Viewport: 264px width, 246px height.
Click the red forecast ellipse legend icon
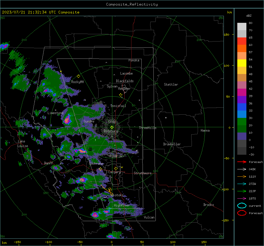click(x=242, y=213)
